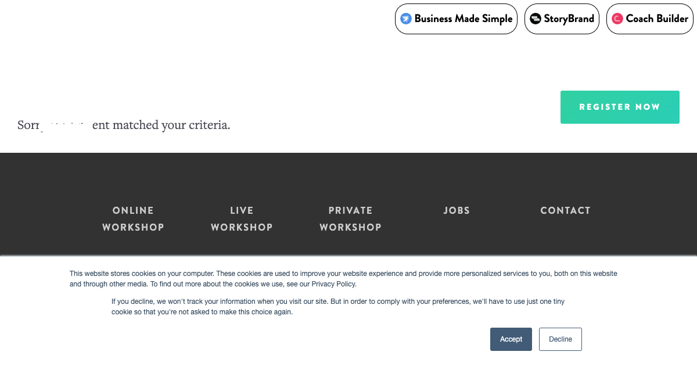697x366 pixels.
Task: Accept the cookie notice
Action: coord(511,339)
